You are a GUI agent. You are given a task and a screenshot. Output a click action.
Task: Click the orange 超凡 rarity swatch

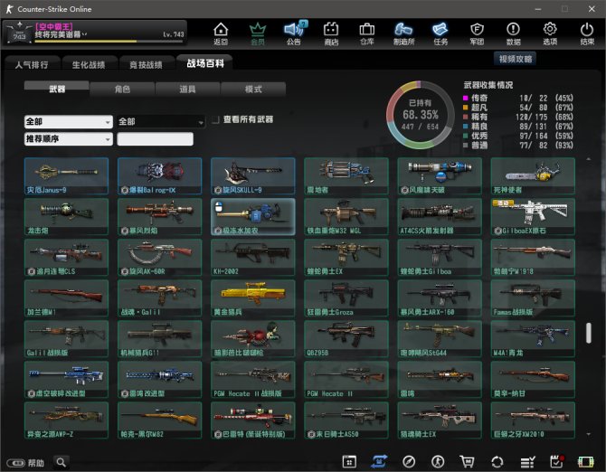click(x=465, y=107)
